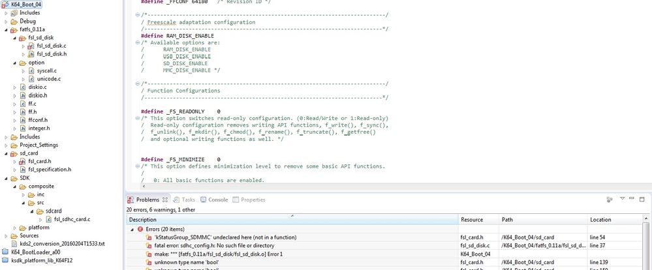Click the ksdk_platform_lib_K64F12 project icon
Viewport: 652px width, 270px height.
click(5, 260)
